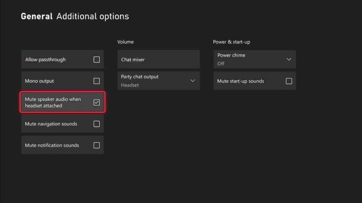
Task: Enable the Mute start-up sounds checkbox
Action: [x=289, y=81]
